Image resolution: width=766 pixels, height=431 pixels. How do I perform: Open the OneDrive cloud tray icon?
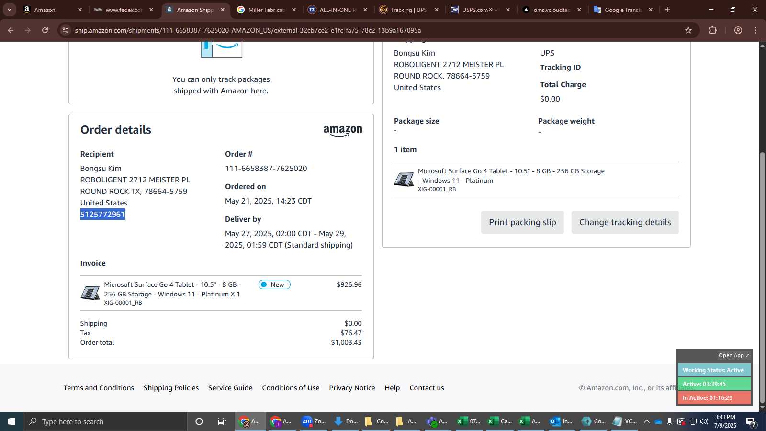[x=658, y=421]
